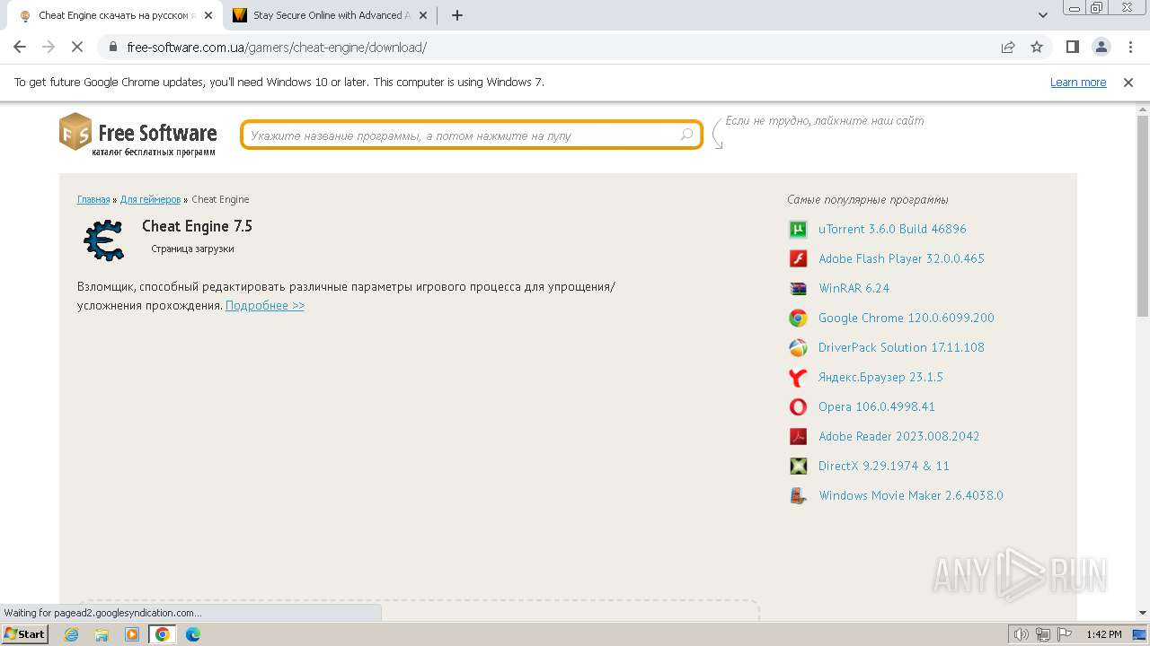Open the Главная breadcrumb link
The image size is (1150, 646).
(93, 199)
